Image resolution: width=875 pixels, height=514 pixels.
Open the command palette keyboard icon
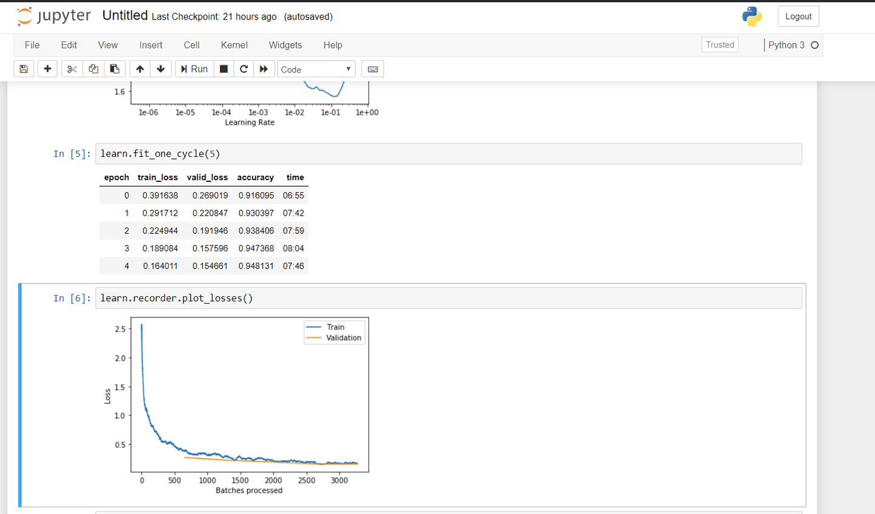pos(373,69)
